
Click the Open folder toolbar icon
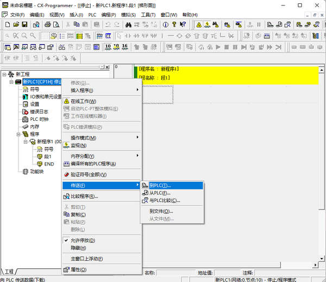tap(16, 24)
